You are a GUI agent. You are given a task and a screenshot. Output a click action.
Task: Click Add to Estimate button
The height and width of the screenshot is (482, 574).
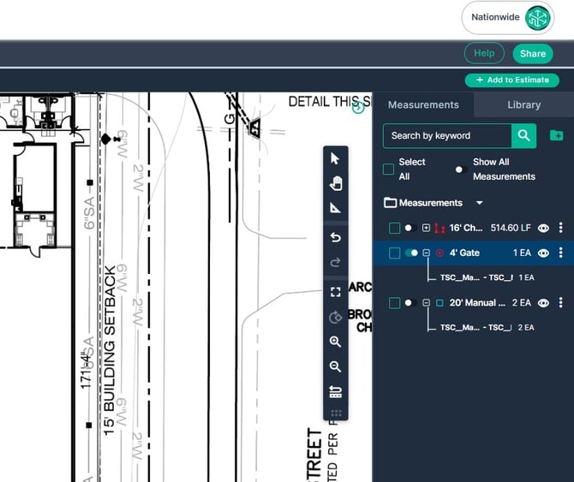pos(512,80)
